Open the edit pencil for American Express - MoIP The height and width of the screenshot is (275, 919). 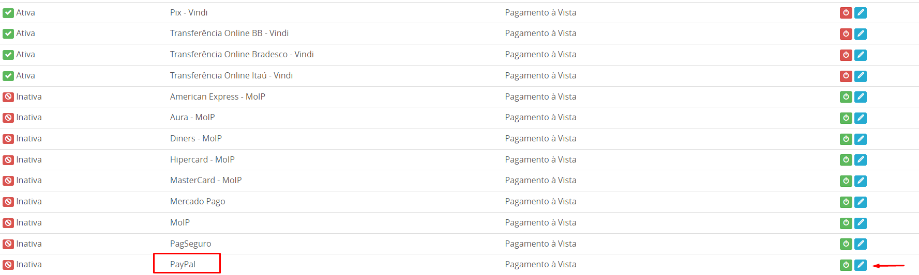coord(860,97)
